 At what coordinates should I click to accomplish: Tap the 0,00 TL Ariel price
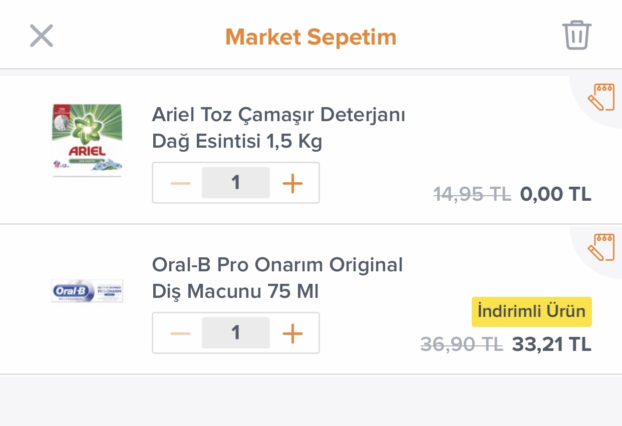click(x=556, y=194)
